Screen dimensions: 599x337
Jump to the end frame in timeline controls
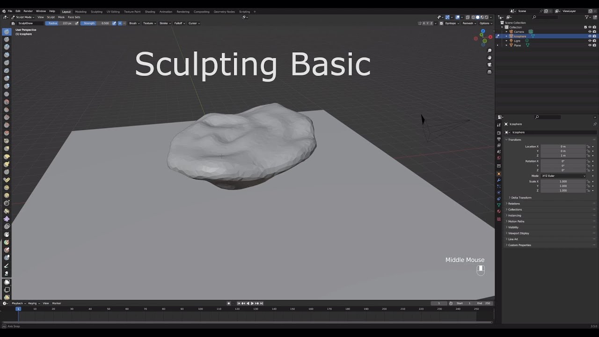coord(261,303)
